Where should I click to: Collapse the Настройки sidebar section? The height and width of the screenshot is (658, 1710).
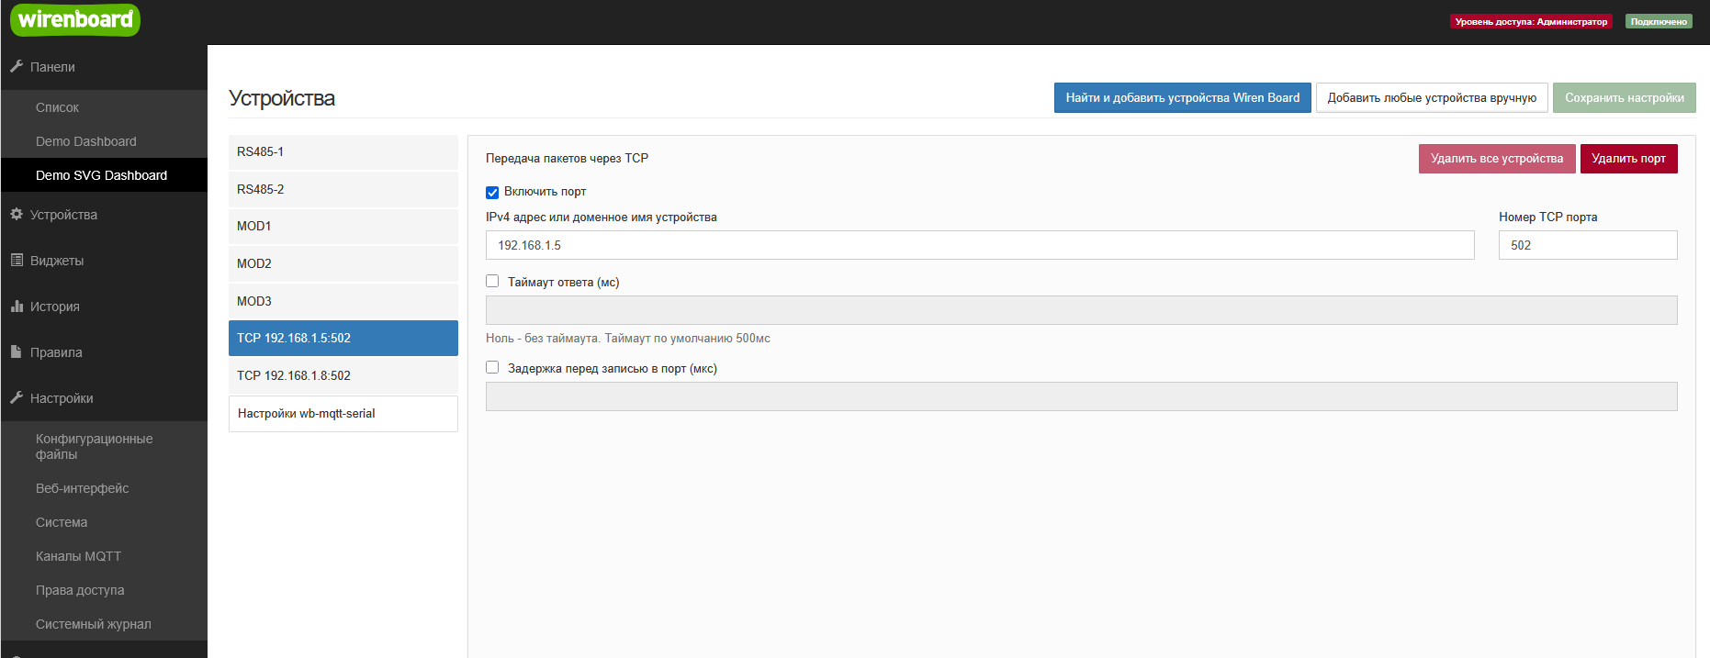(62, 398)
